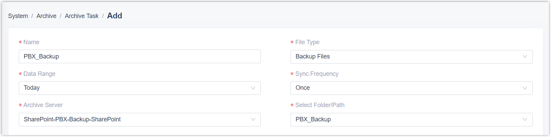Click the chevron arrow in Sync Frequency
Screen dimensions: 551x137
pos(525,88)
